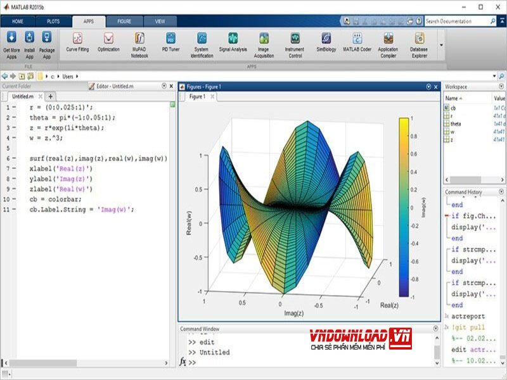
Task: Collapse the ribbon toolstrip arrow
Action: 503,21
